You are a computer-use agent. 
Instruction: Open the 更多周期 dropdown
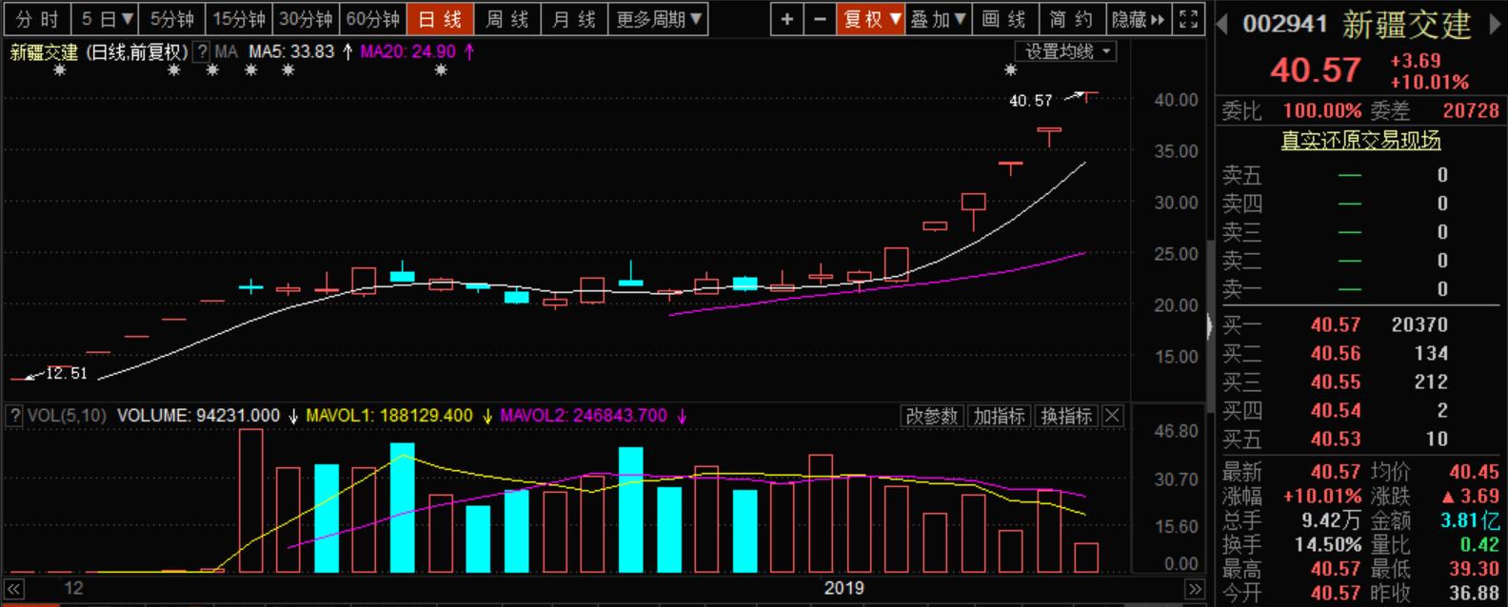click(659, 19)
